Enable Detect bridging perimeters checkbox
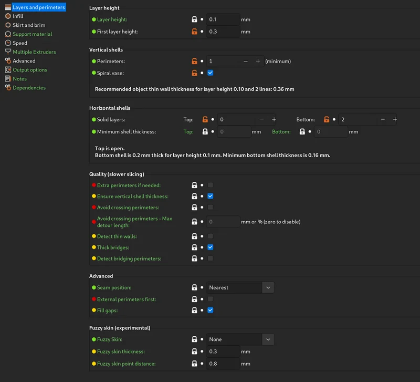Image resolution: width=420 pixels, height=382 pixels. pyautogui.click(x=211, y=258)
